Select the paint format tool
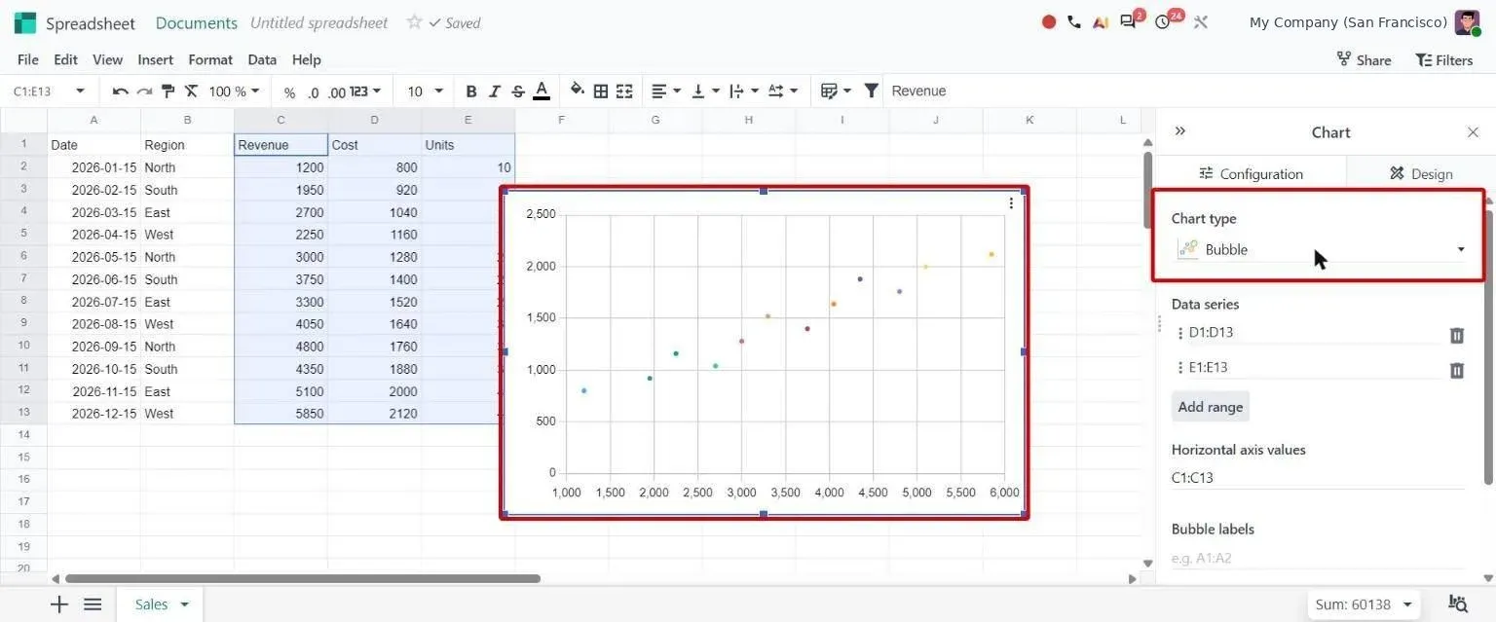1496x622 pixels. 168,91
